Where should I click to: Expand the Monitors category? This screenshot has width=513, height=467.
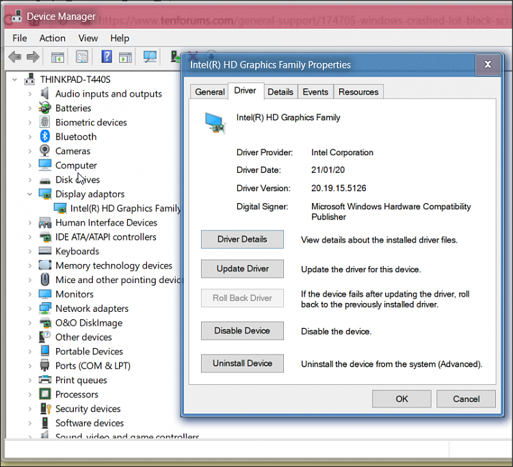click(x=30, y=294)
